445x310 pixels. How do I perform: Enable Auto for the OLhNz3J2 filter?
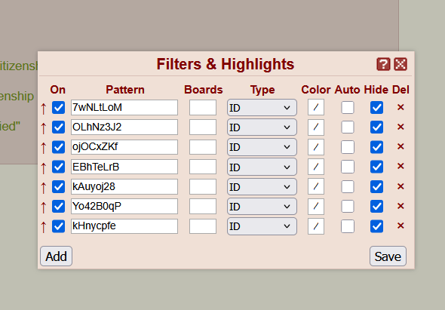click(348, 127)
